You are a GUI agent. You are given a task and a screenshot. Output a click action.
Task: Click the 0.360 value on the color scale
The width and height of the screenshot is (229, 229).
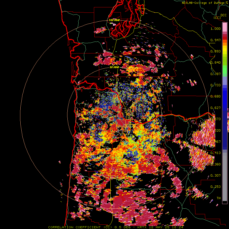pyautogui.click(x=216, y=164)
